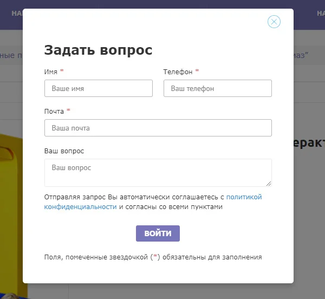
Task: Click the required fields note text
Action: [x=153, y=257]
